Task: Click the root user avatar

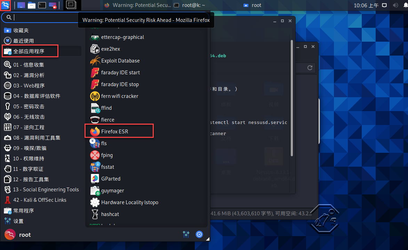Action: [10, 234]
